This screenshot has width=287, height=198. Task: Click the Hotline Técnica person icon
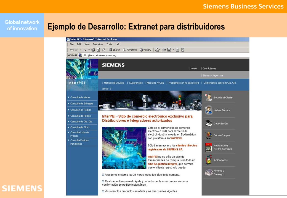pyautogui.click(x=208, y=110)
